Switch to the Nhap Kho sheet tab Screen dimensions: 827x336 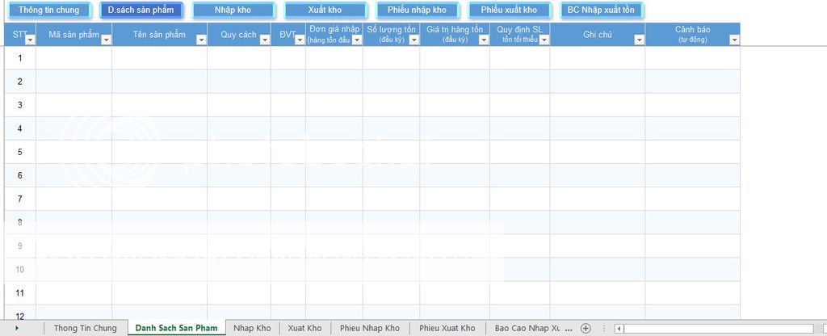pos(252,329)
